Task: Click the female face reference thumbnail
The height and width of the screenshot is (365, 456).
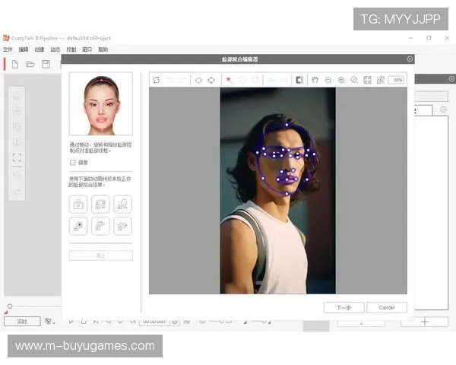Action: click(x=100, y=104)
